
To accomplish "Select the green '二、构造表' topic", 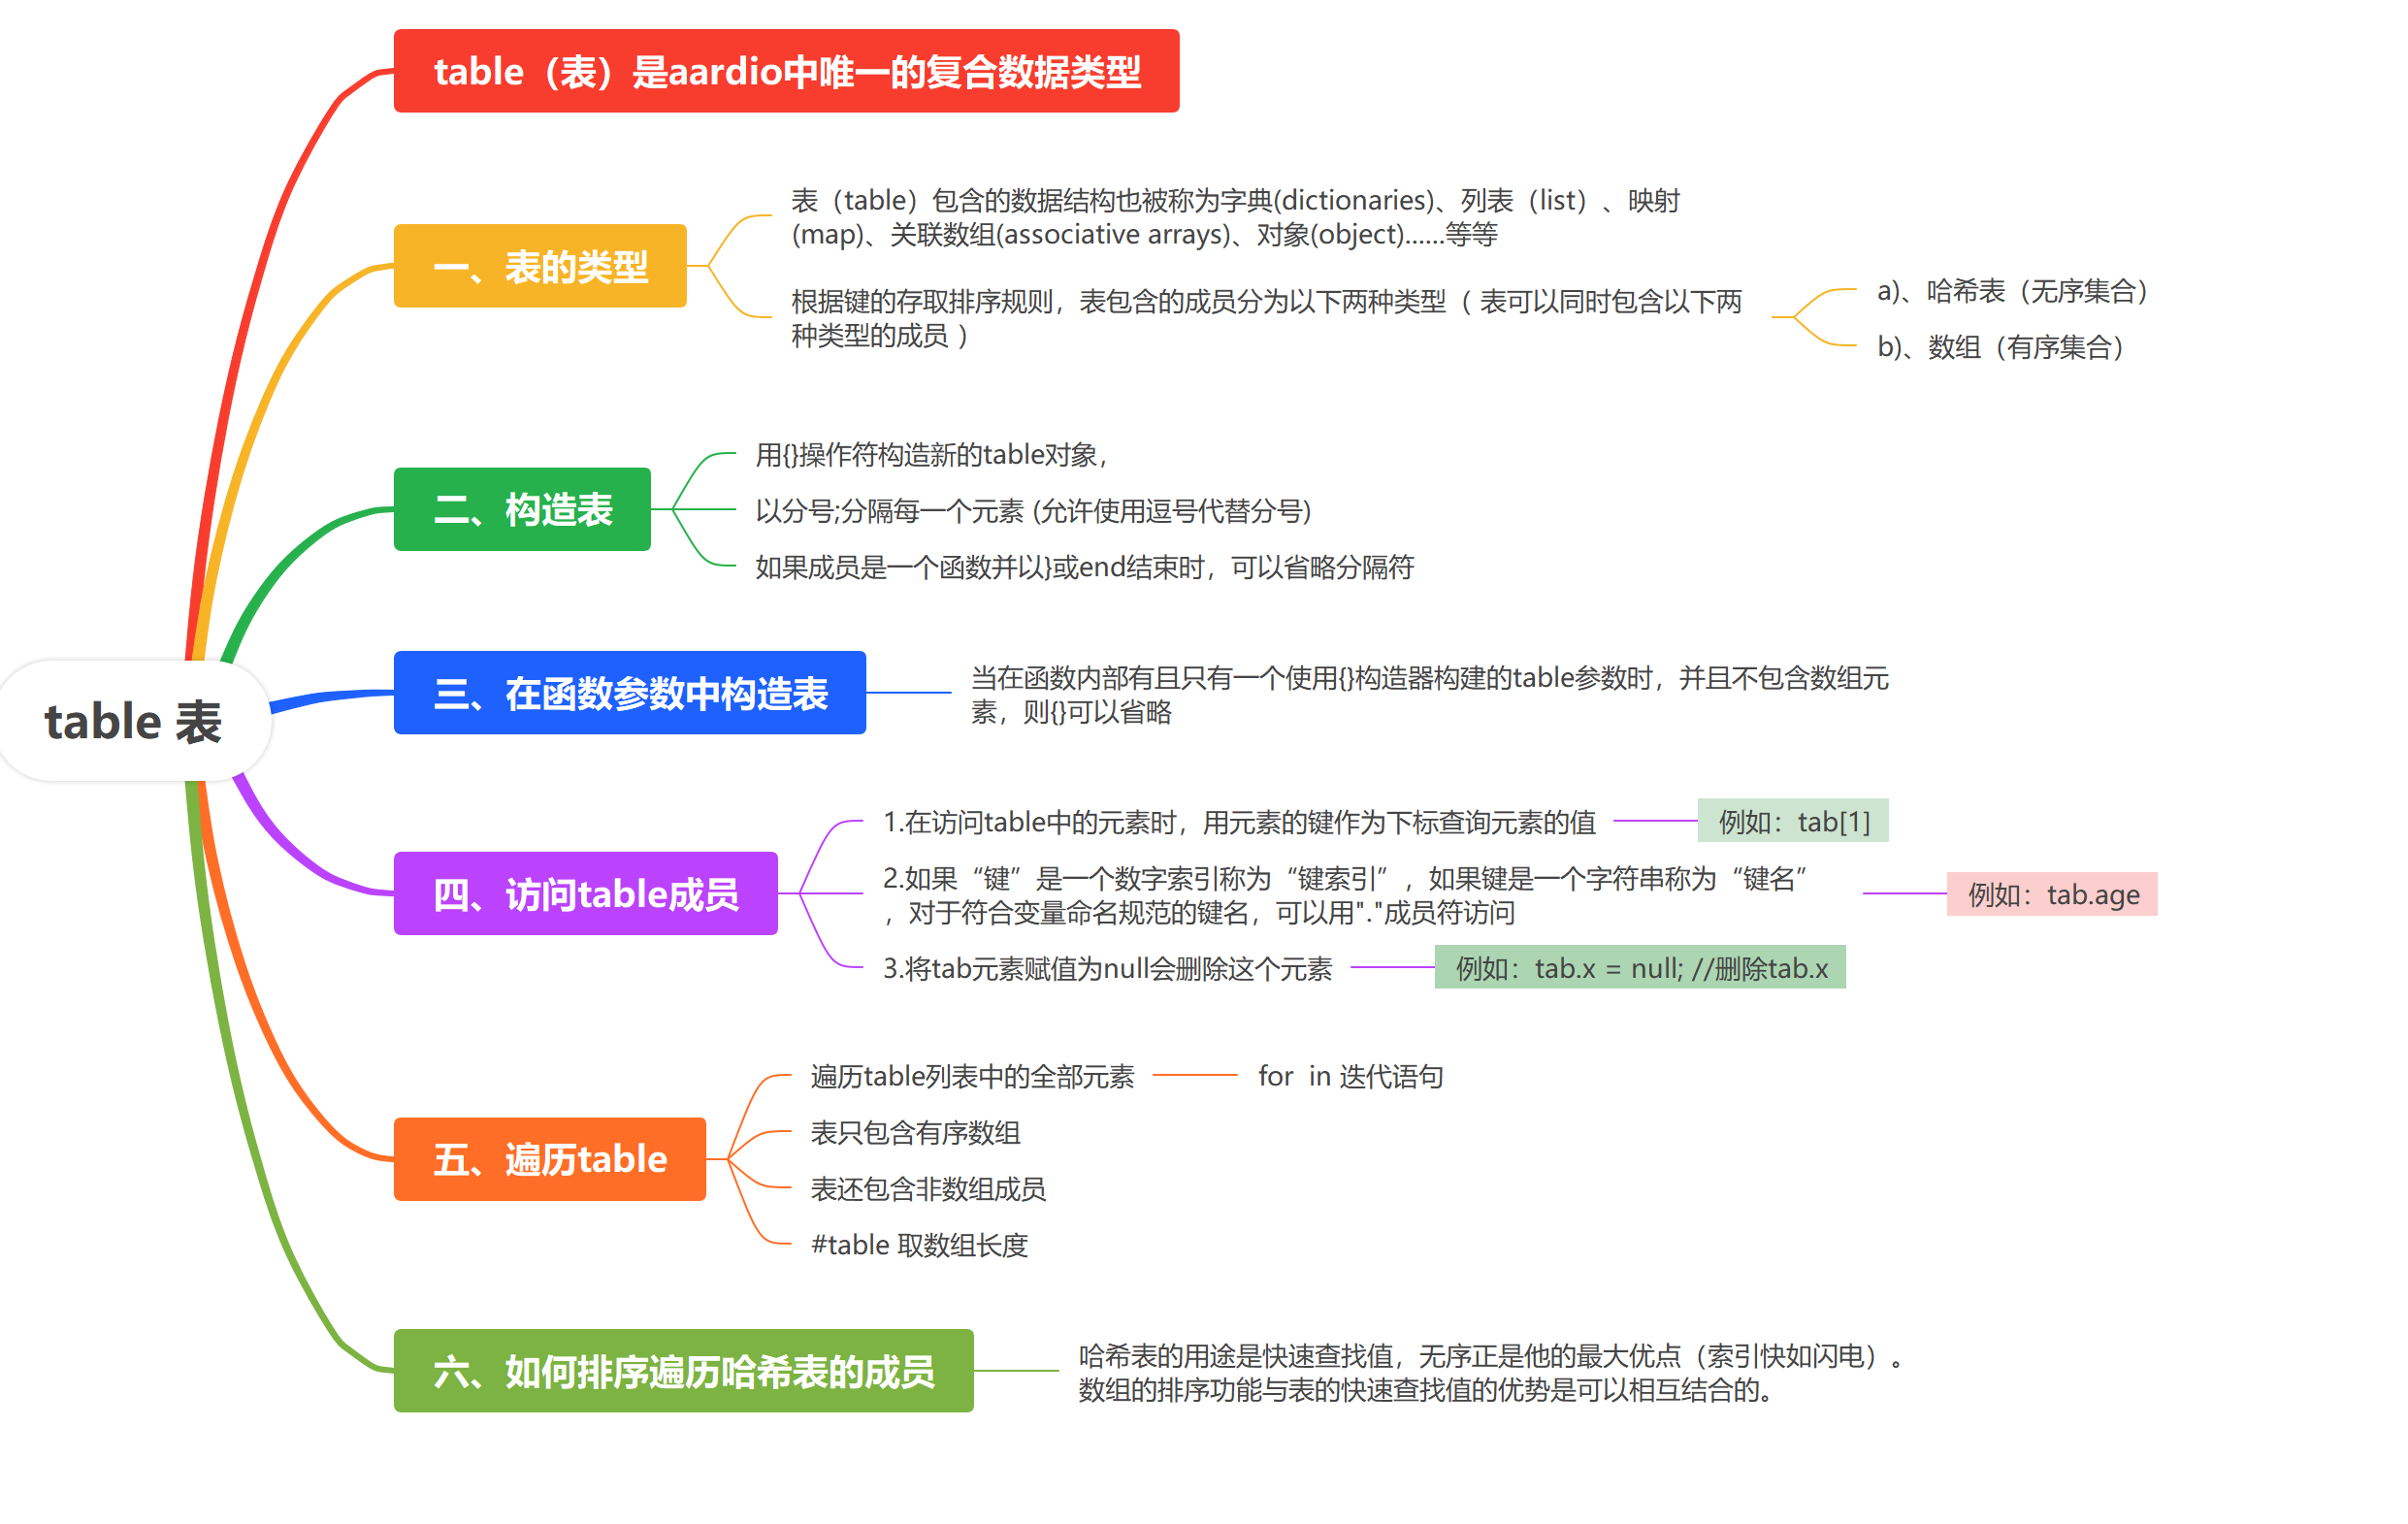I will click(x=522, y=509).
